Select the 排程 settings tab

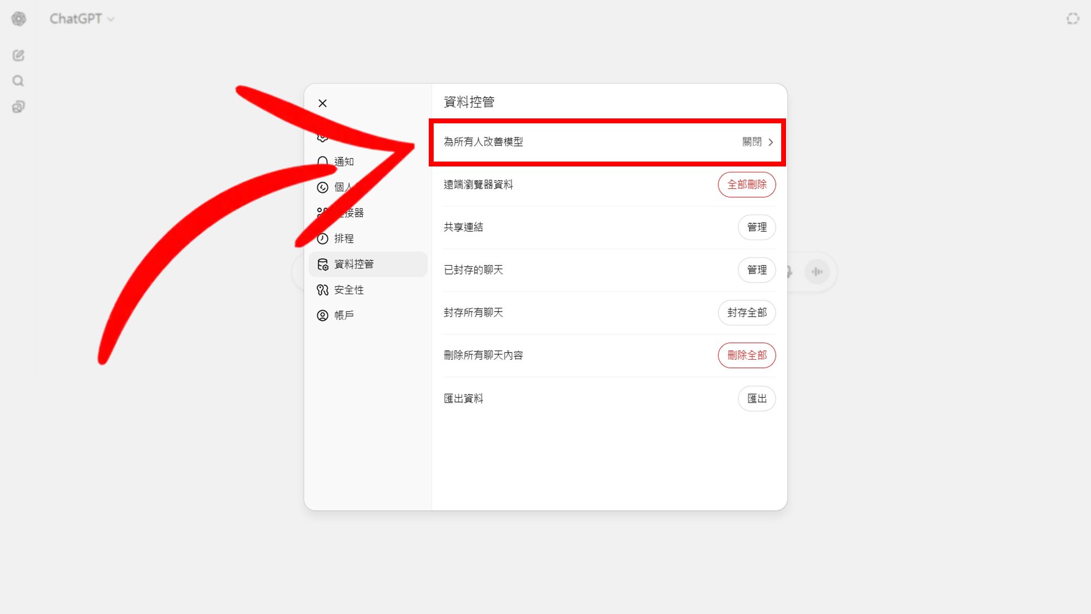pyautogui.click(x=368, y=239)
